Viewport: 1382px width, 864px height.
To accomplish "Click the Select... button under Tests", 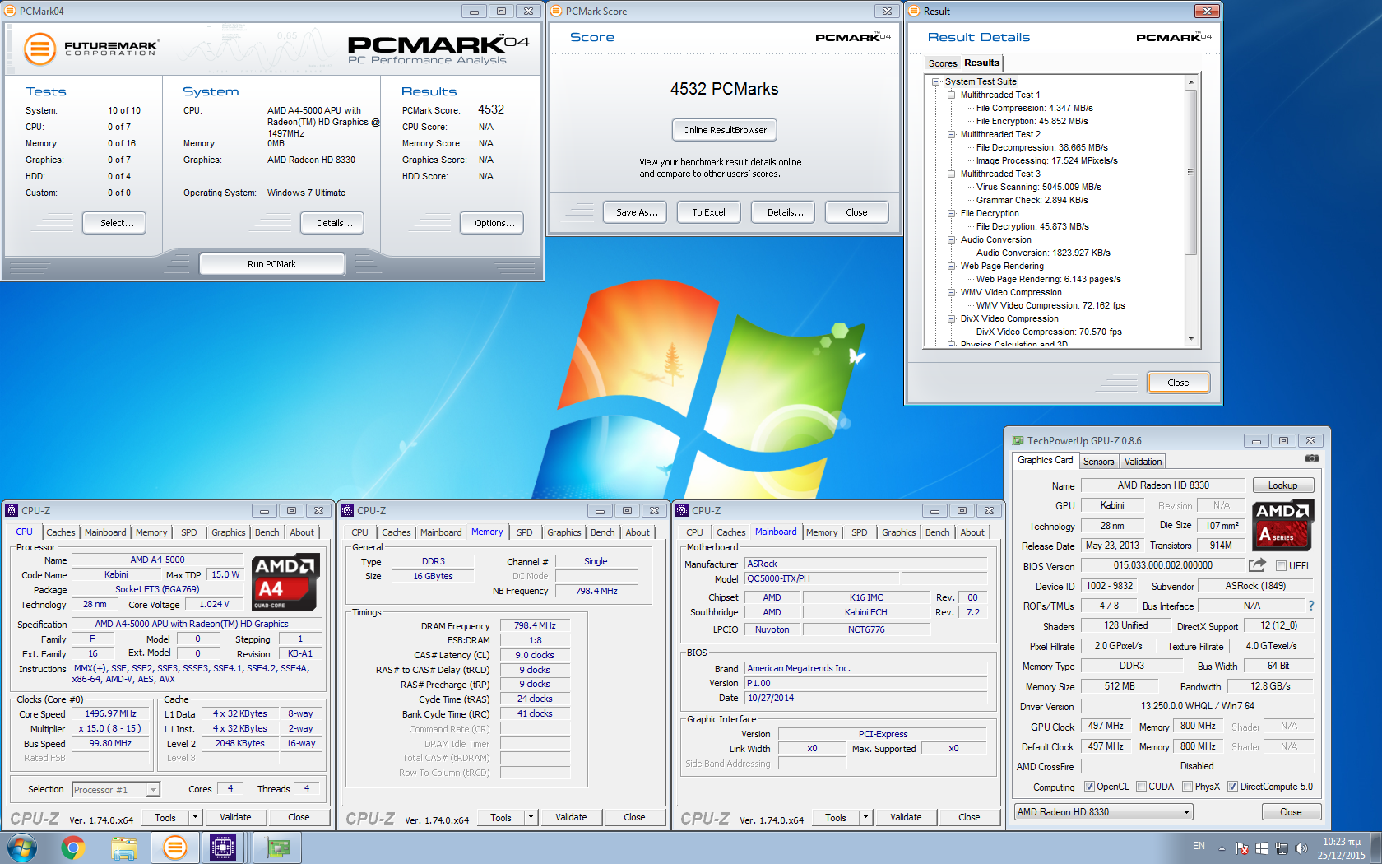I will click(114, 223).
